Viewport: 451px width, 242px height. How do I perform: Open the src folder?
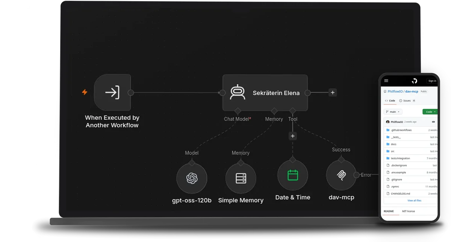(x=393, y=151)
